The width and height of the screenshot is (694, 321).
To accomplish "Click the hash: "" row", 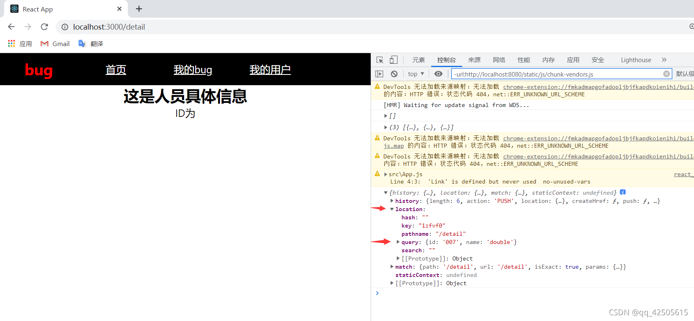I will tap(415, 217).
